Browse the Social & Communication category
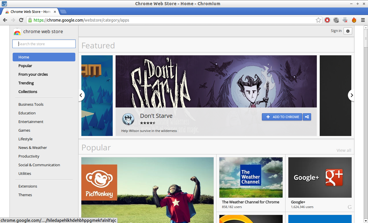 39,165
